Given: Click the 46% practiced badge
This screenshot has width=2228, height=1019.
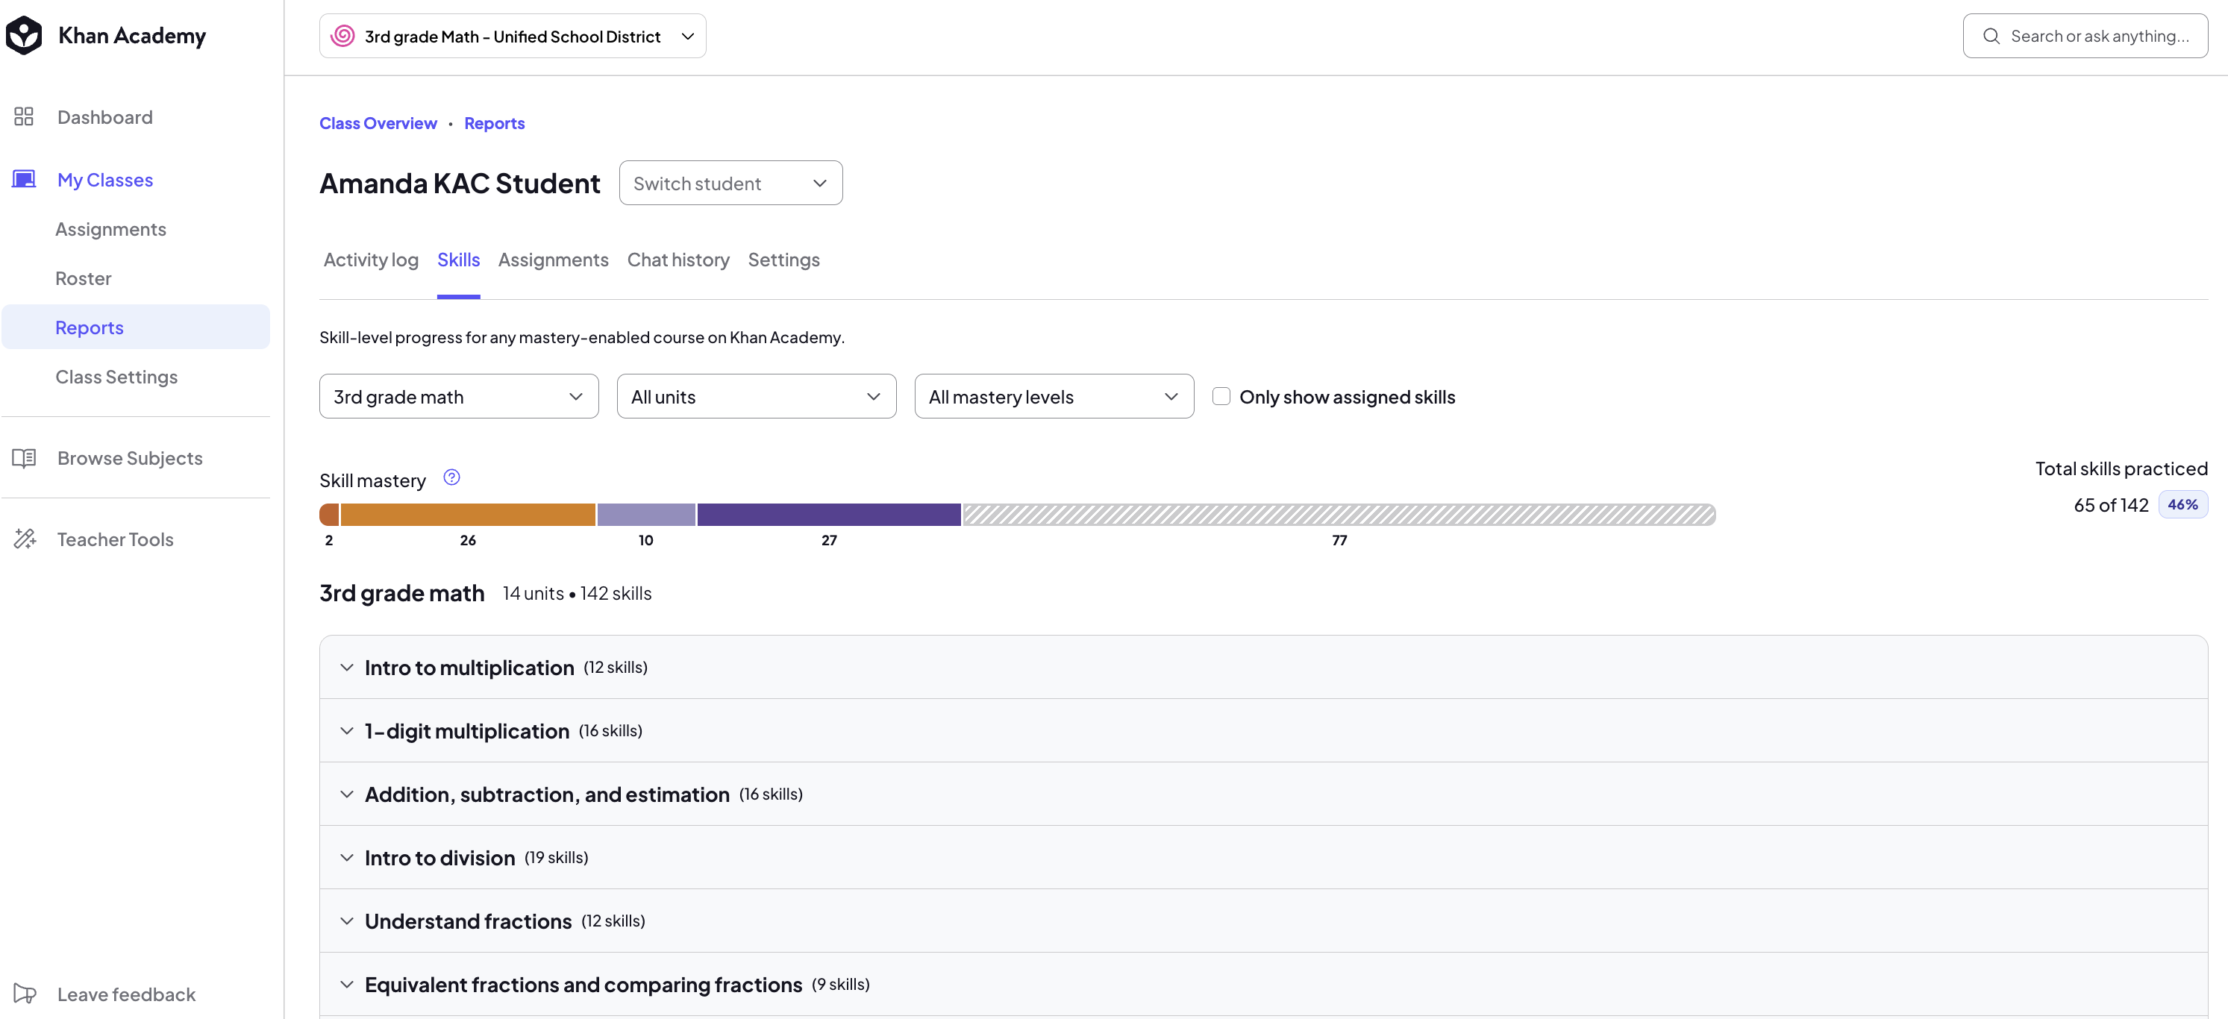Looking at the screenshot, I should coord(2182,504).
